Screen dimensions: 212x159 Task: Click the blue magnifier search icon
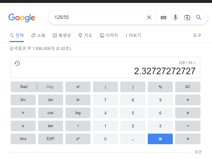pyautogui.click(x=198, y=17)
